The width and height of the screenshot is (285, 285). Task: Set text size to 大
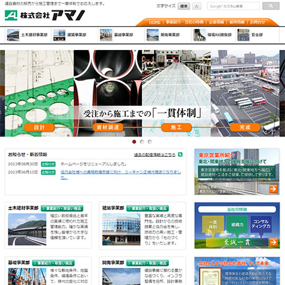[x=196, y=6]
